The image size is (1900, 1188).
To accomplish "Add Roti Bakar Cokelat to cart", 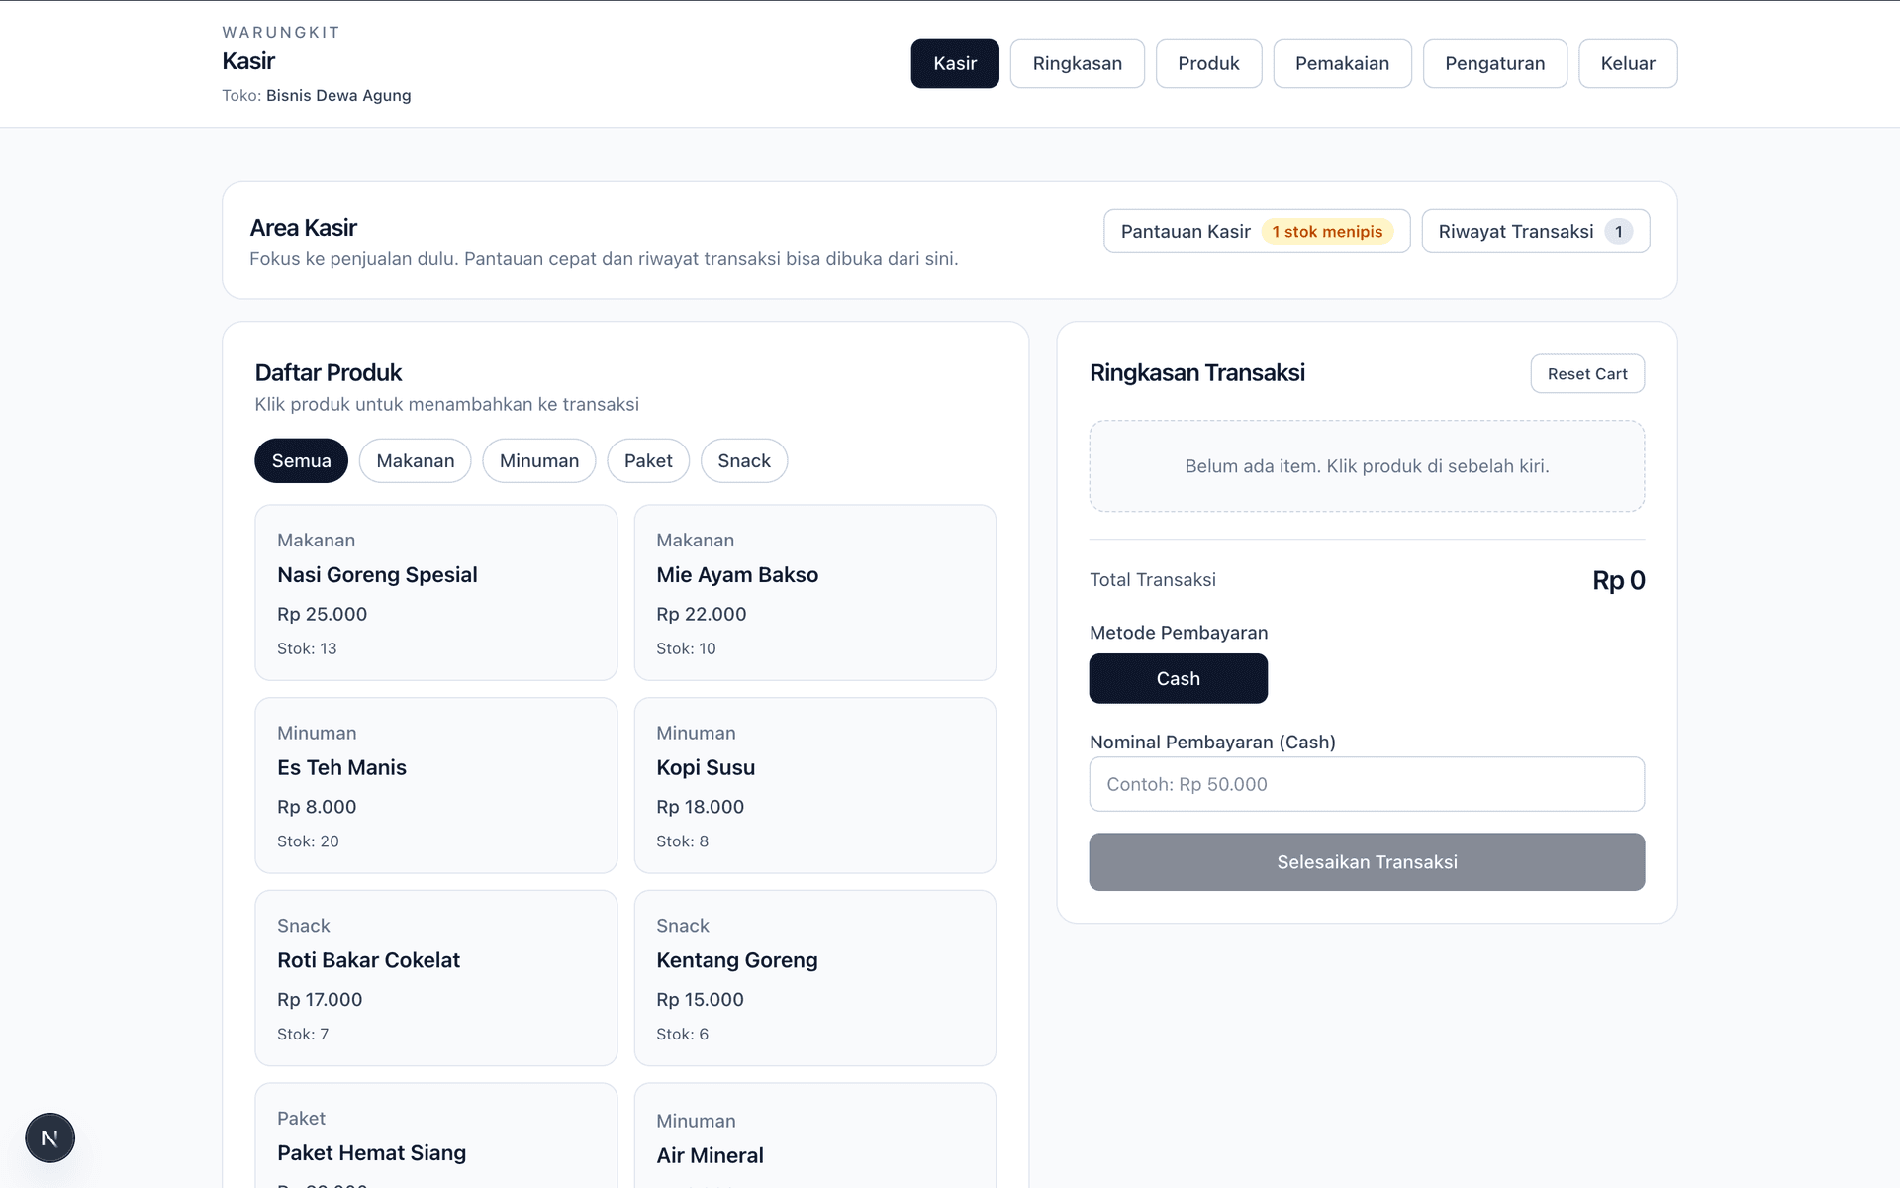I will [x=436, y=978].
